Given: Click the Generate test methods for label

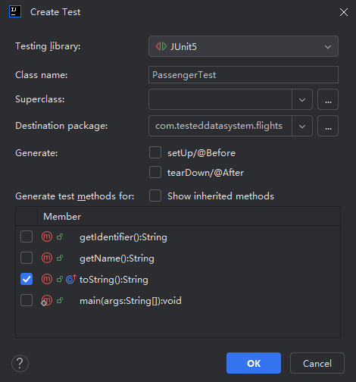Looking at the screenshot, I should coord(75,196).
